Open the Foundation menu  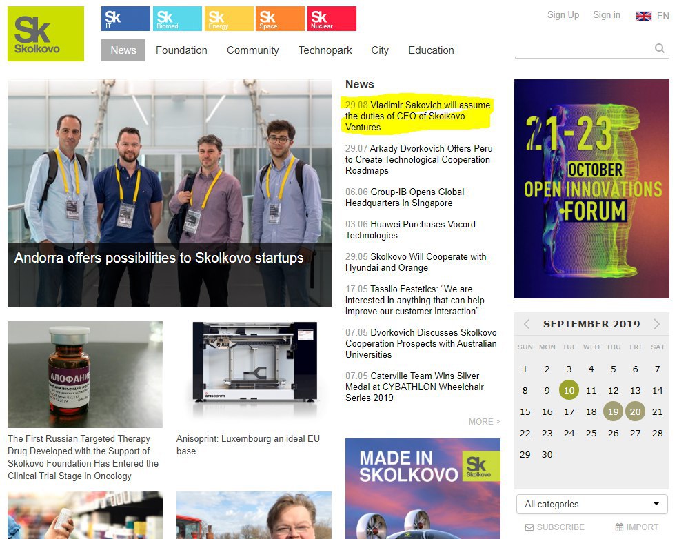click(x=182, y=50)
